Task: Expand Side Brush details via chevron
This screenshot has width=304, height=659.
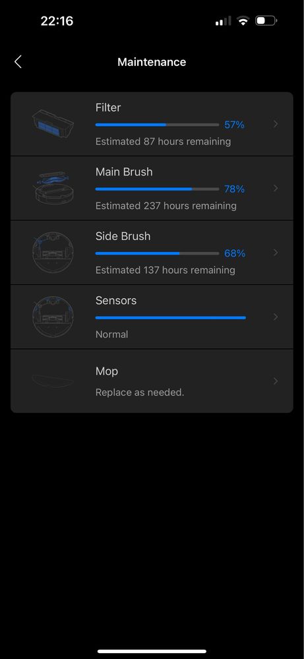Action: pos(276,253)
